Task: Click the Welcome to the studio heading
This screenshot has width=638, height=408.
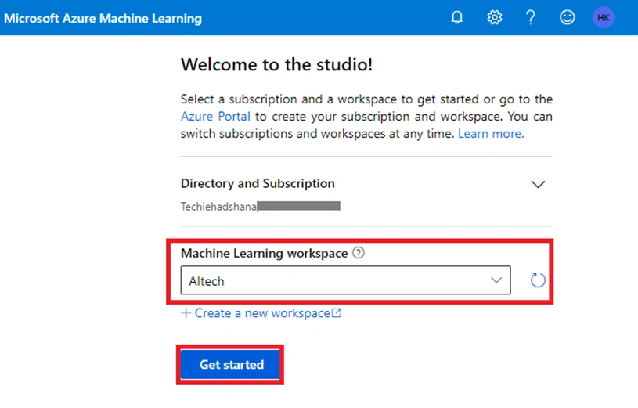Action: [276, 65]
